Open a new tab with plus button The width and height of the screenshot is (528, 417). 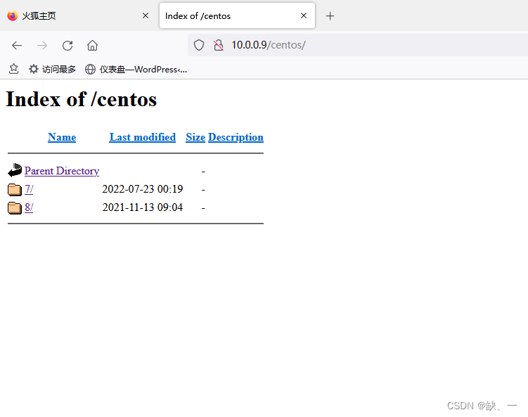click(x=330, y=16)
